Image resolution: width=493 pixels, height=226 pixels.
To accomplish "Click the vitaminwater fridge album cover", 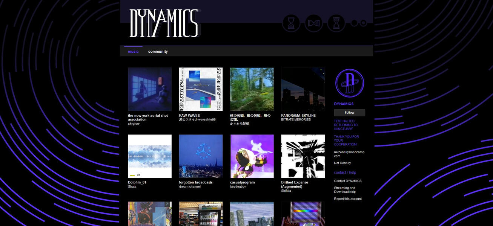I will pyautogui.click(x=201, y=214).
